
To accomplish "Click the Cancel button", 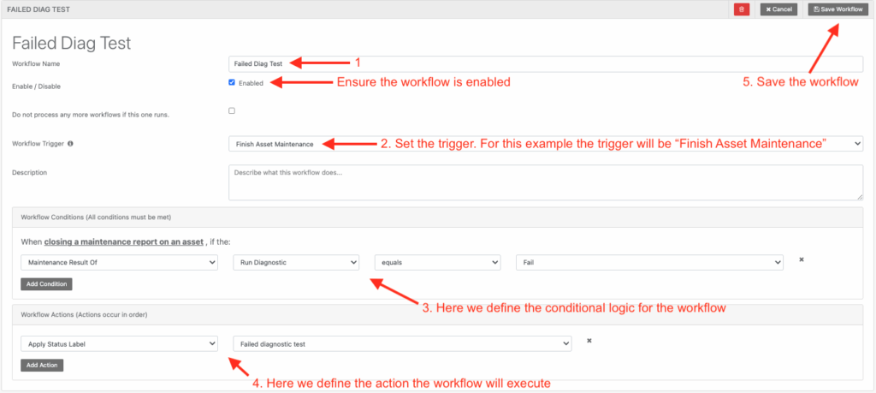I will [x=778, y=9].
